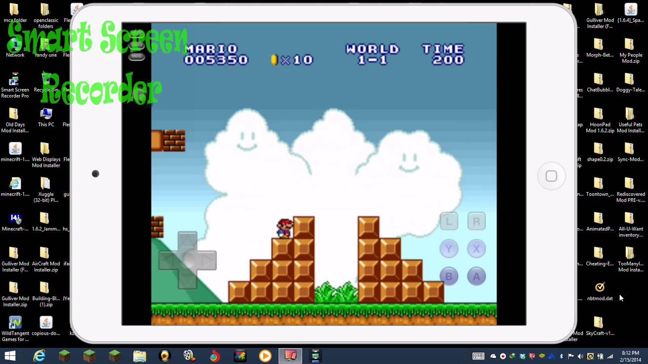Select the Old Days Mod Installer folder
This screenshot has height=364, width=648.
coord(15,121)
